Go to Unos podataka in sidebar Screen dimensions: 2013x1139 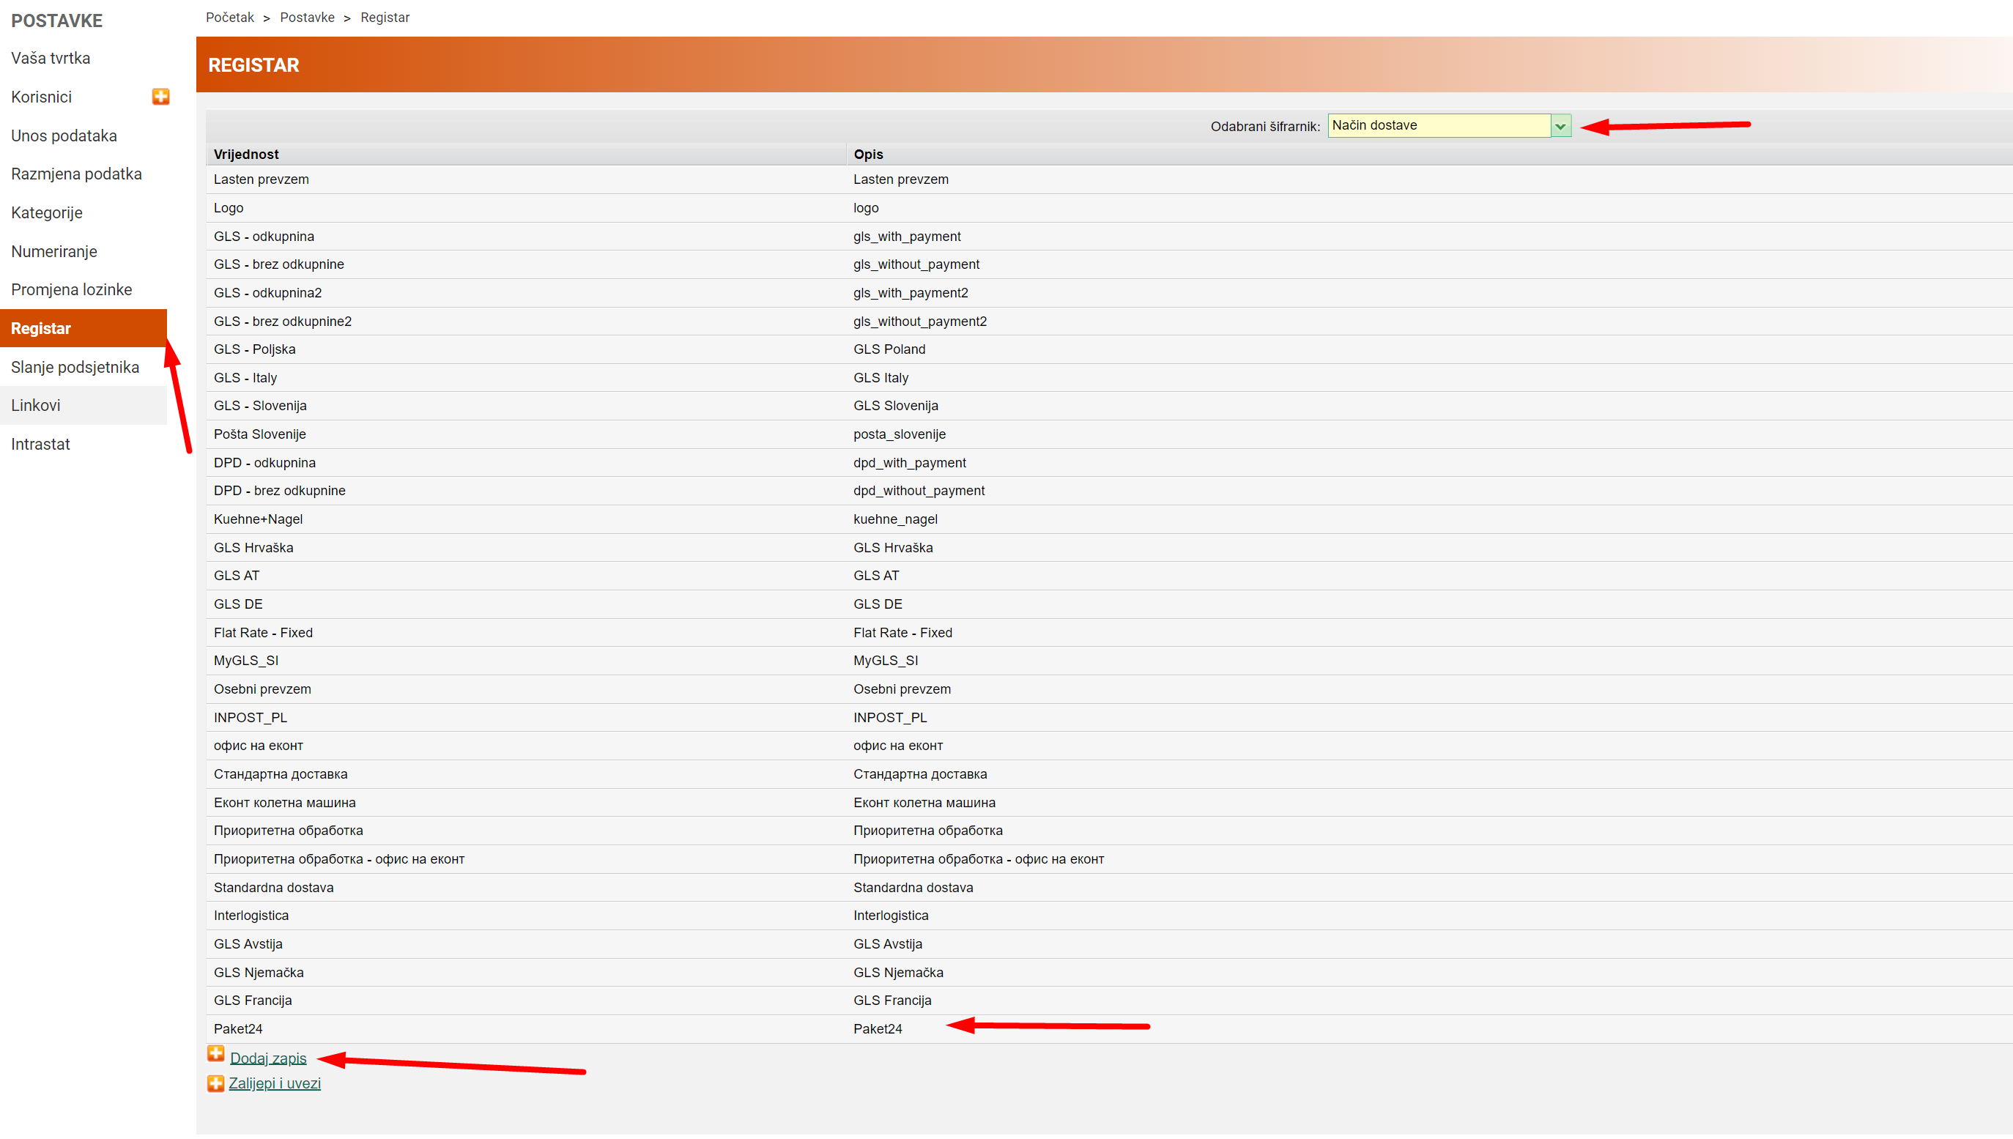(64, 136)
